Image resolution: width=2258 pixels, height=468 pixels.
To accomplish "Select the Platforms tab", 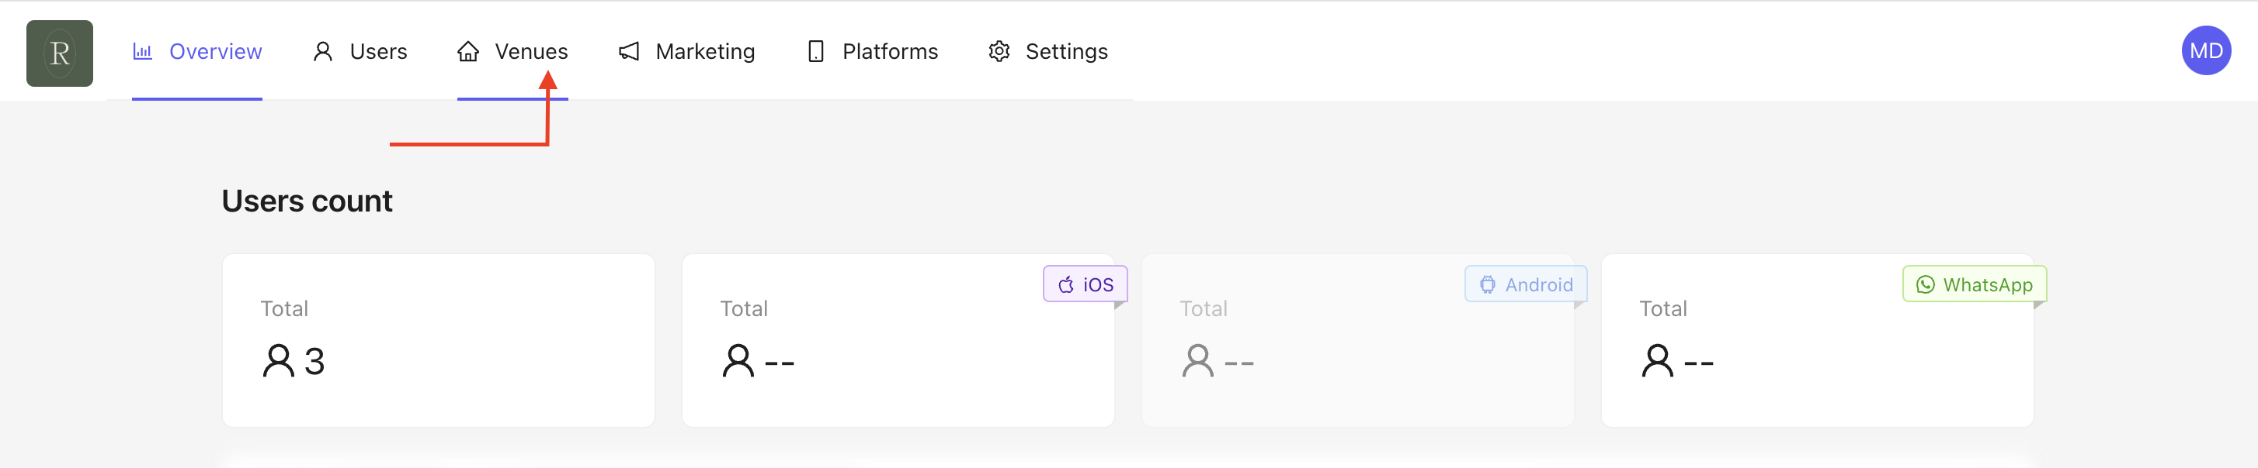I will (x=890, y=52).
